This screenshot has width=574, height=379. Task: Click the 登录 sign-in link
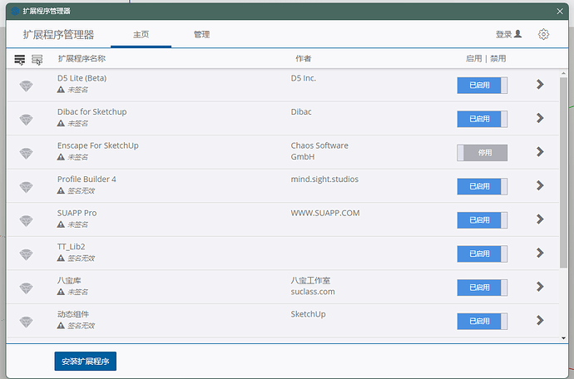tap(504, 34)
